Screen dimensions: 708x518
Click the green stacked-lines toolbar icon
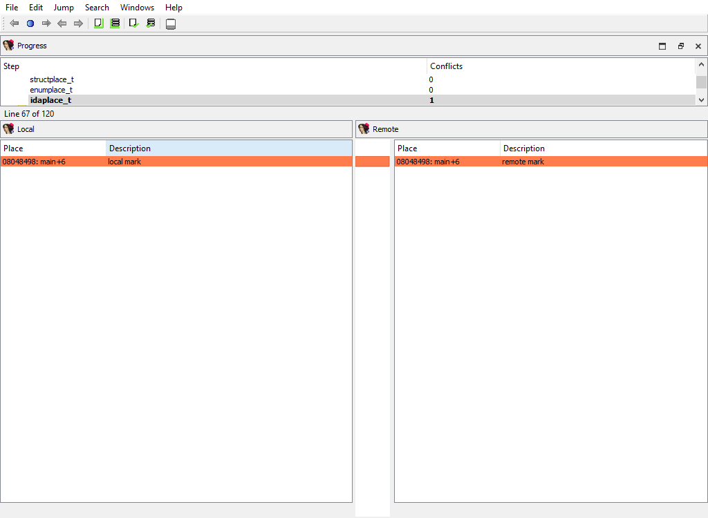(115, 23)
